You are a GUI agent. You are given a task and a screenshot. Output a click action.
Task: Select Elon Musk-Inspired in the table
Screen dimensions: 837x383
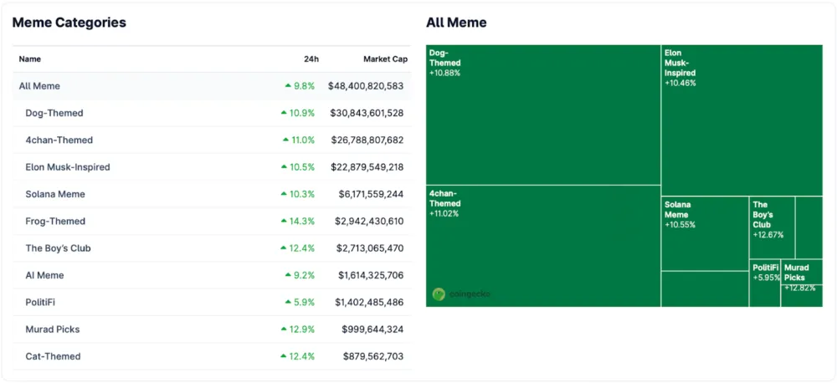(x=68, y=167)
